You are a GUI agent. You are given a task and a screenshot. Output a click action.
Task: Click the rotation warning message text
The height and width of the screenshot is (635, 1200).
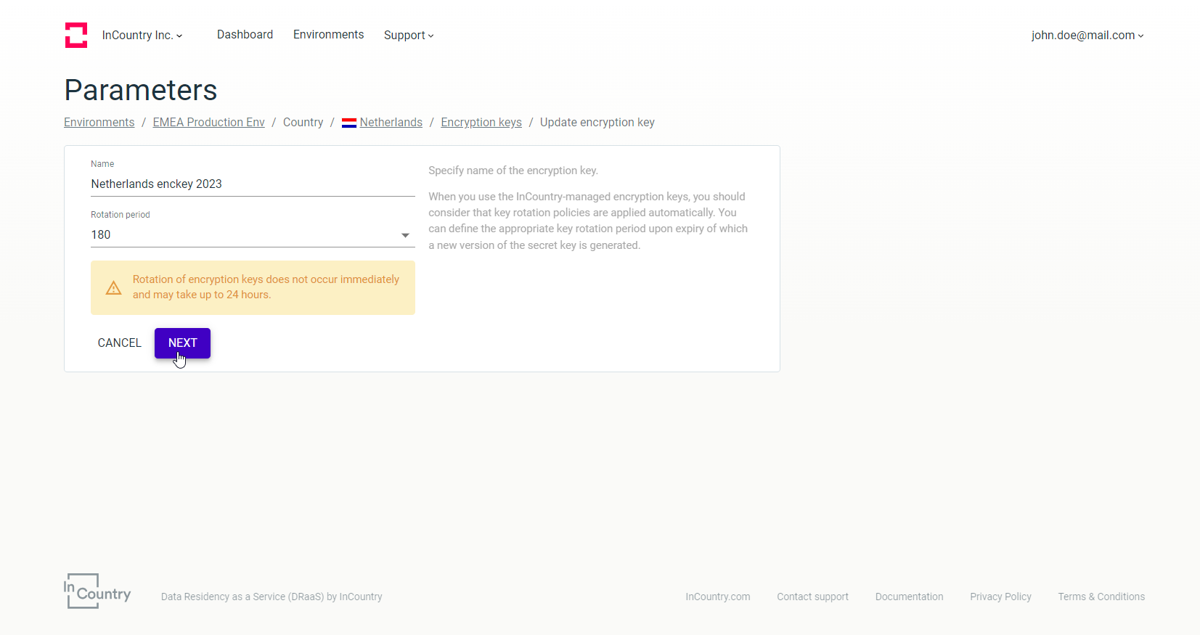pos(266,287)
